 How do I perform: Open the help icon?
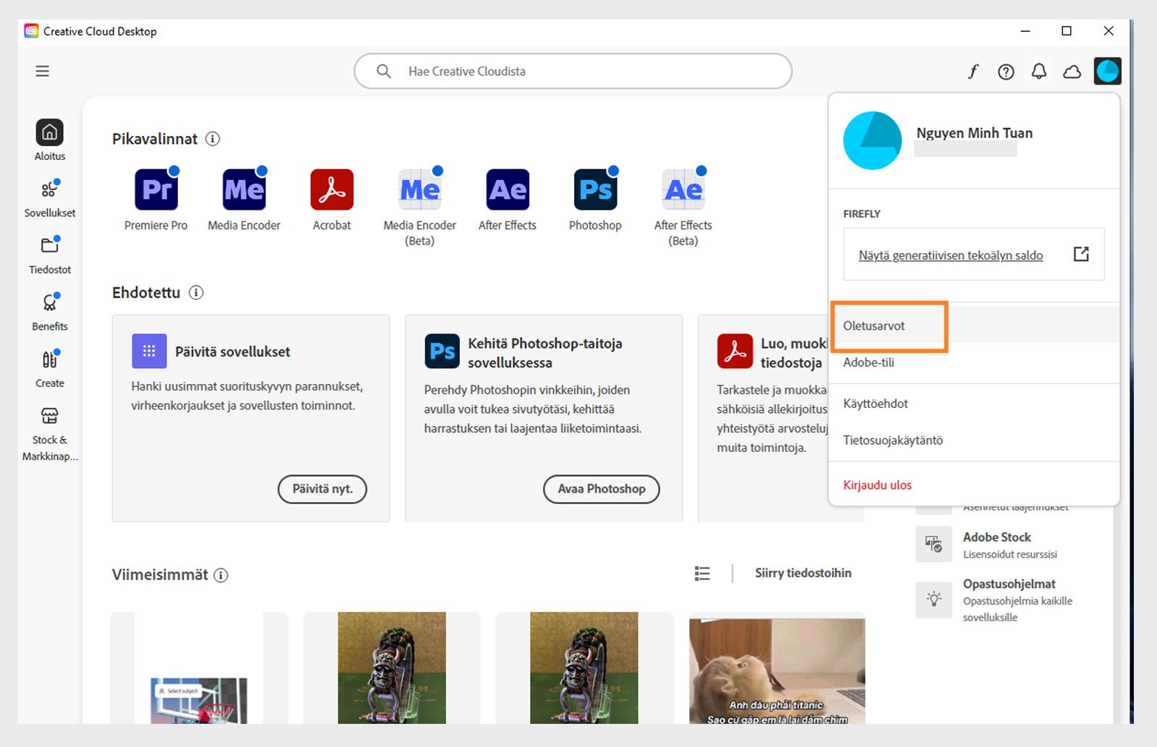point(1006,72)
